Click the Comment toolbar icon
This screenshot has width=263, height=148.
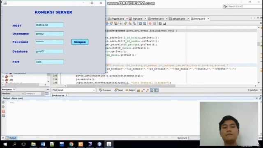(x=160, y=23)
